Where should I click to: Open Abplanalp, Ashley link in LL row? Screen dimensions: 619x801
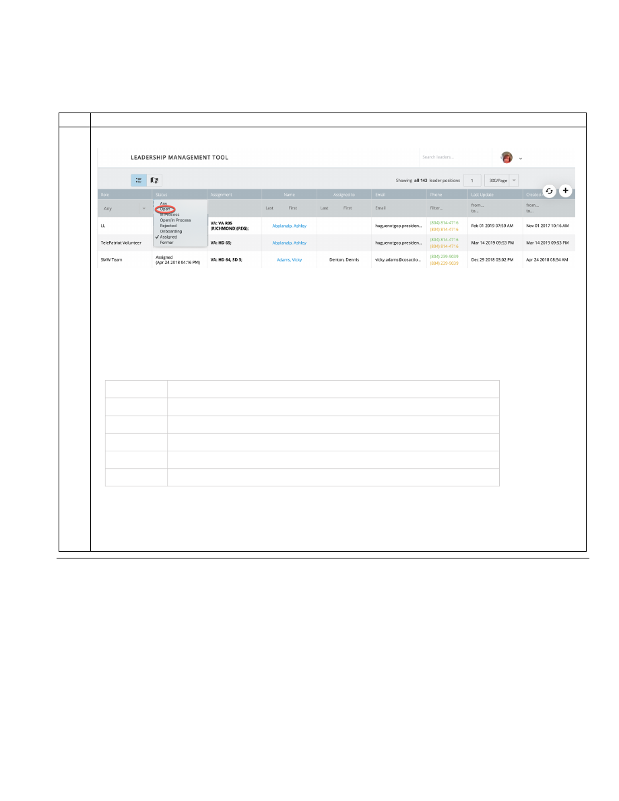coord(289,226)
